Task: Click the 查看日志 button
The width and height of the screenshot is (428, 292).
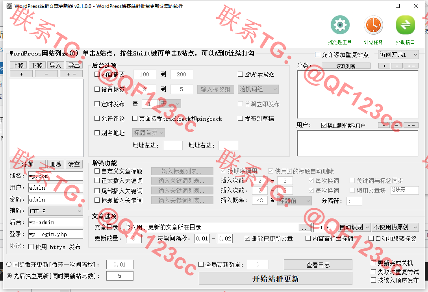Action: click(x=318, y=265)
